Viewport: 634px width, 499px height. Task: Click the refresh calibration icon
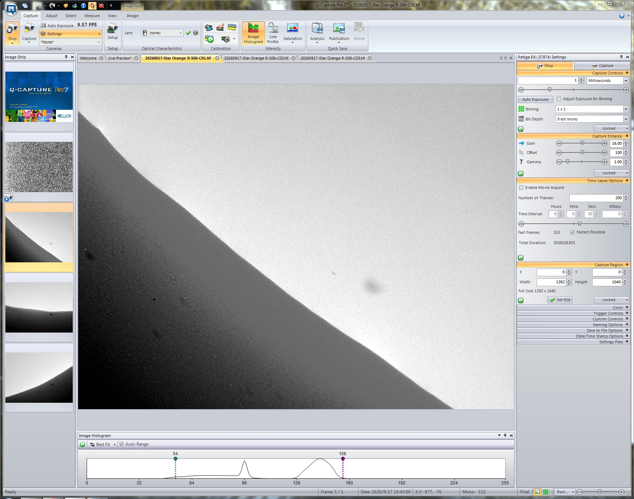tap(209, 39)
